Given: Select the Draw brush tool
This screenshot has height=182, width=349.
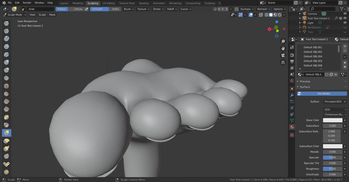Looking at the screenshot, I should click(6, 23).
